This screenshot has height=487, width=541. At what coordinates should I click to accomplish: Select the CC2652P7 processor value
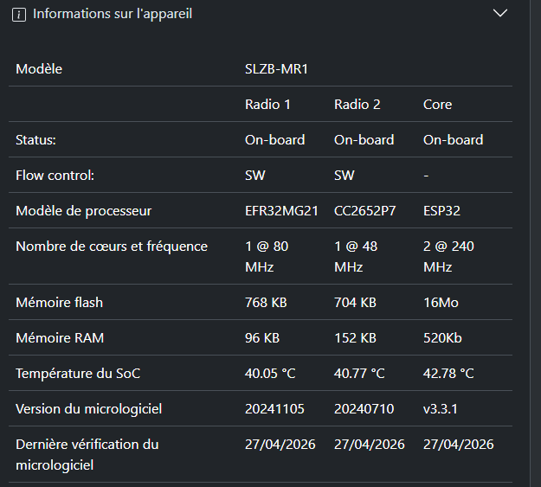pos(364,211)
